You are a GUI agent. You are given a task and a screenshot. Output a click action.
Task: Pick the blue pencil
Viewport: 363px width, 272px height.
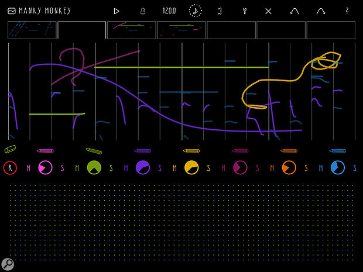click(x=338, y=151)
